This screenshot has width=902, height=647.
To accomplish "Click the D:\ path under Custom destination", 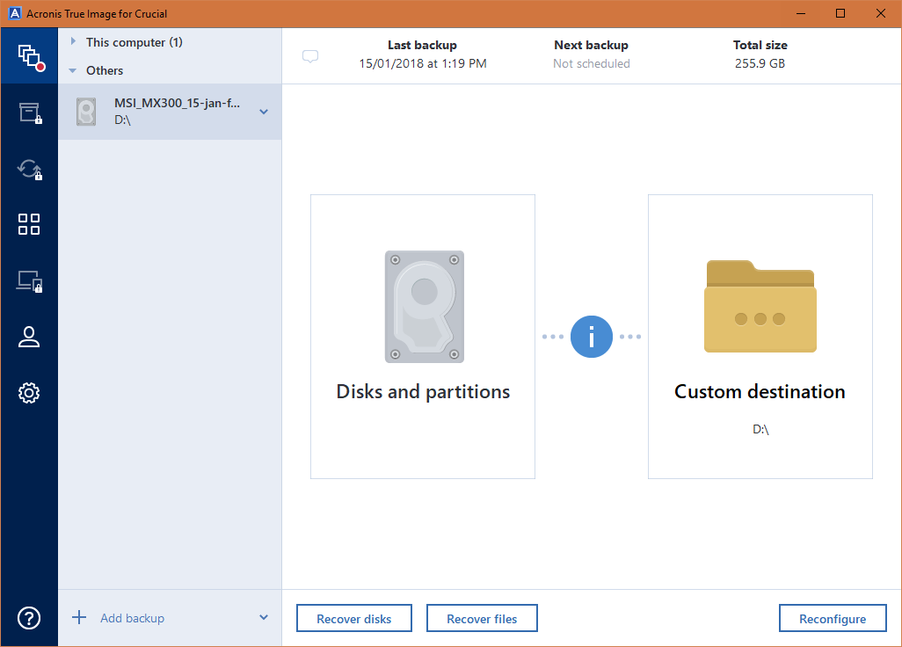I will pos(760,429).
